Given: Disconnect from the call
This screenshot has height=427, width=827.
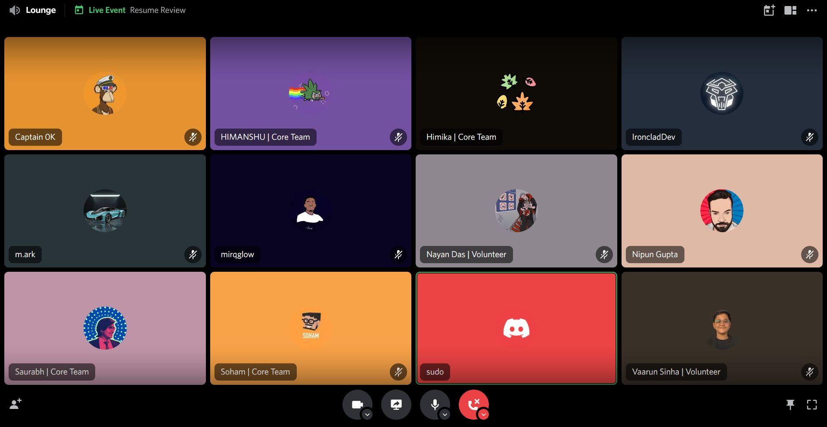Looking at the screenshot, I should (473, 404).
